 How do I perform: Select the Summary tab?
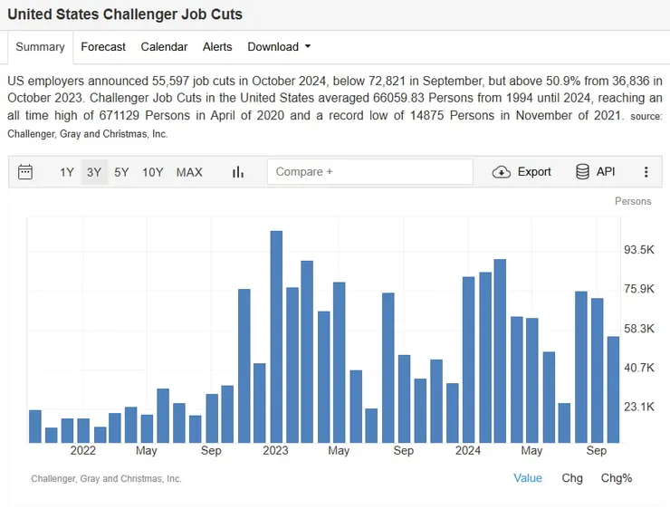41,47
